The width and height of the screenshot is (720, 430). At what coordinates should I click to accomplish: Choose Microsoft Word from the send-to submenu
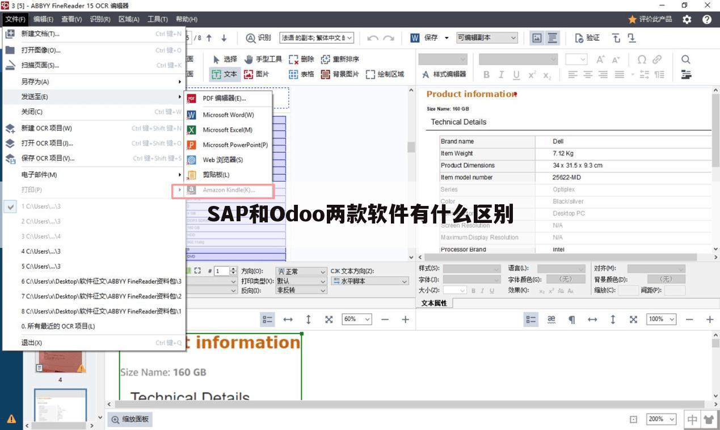click(229, 115)
